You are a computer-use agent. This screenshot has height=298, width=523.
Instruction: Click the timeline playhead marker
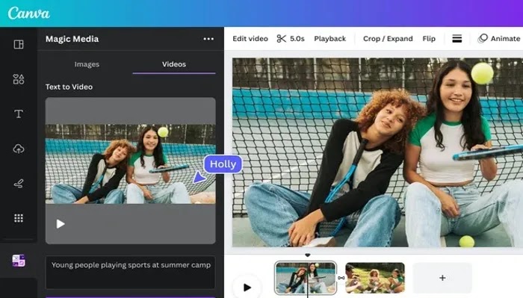point(308,255)
